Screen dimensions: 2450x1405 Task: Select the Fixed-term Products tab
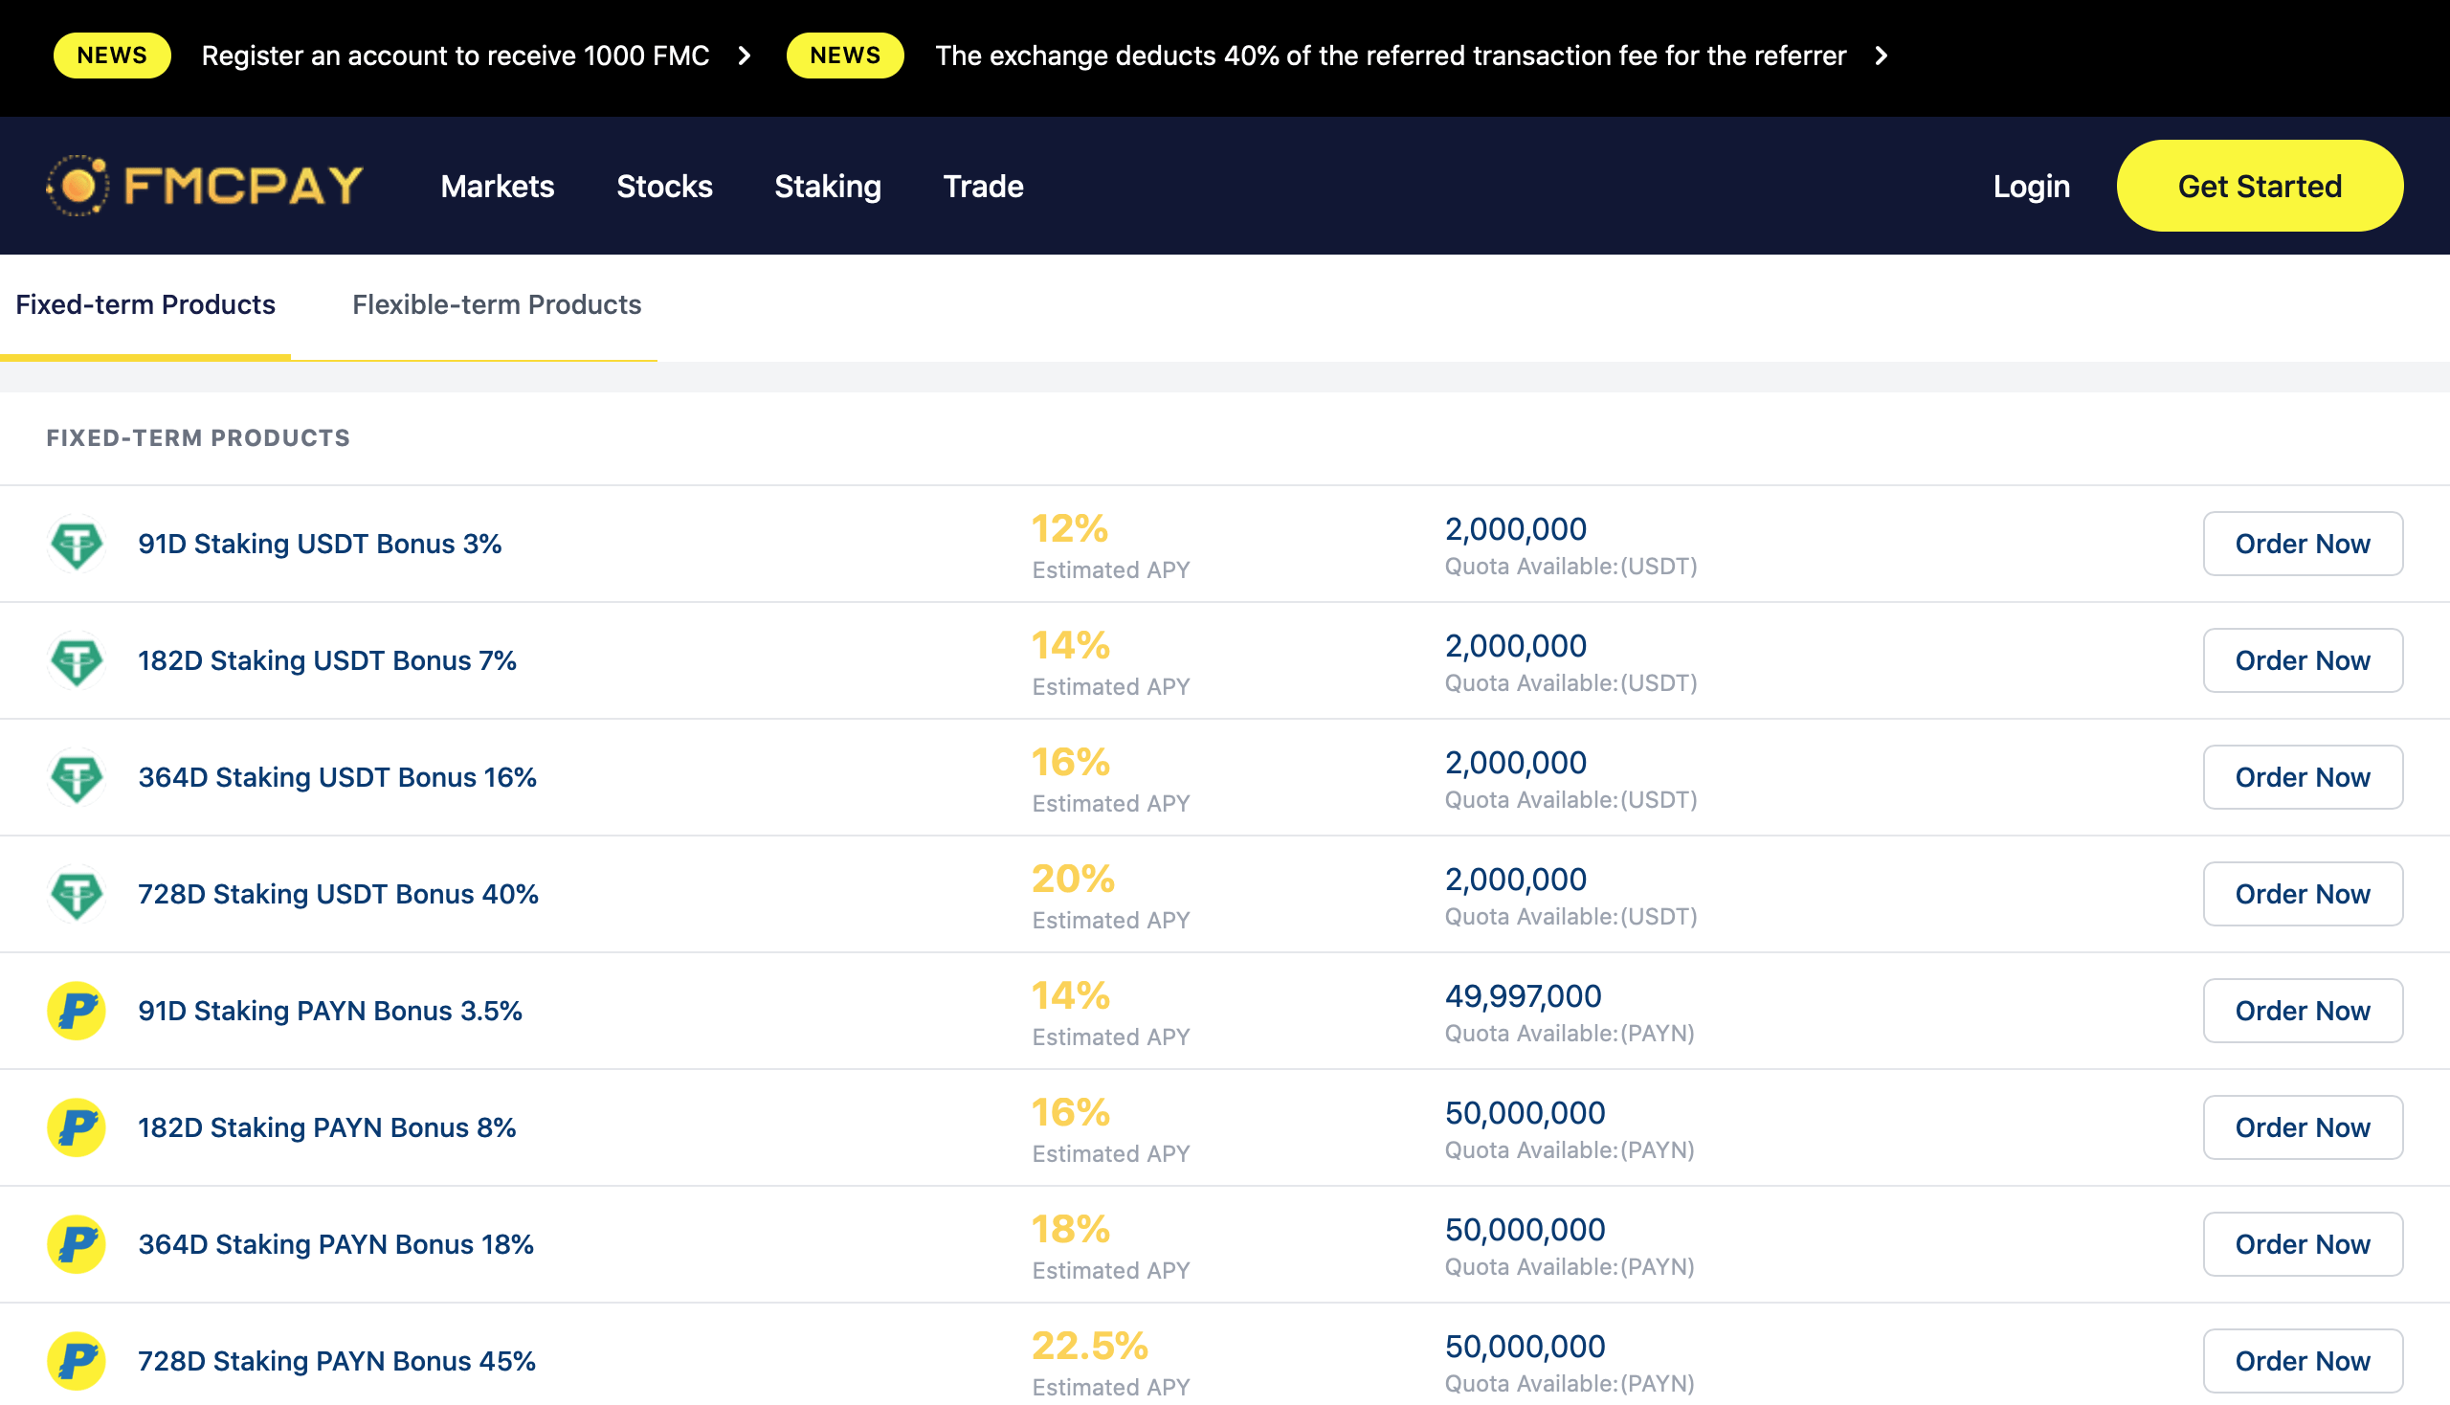pyautogui.click(x=145, y=305)
